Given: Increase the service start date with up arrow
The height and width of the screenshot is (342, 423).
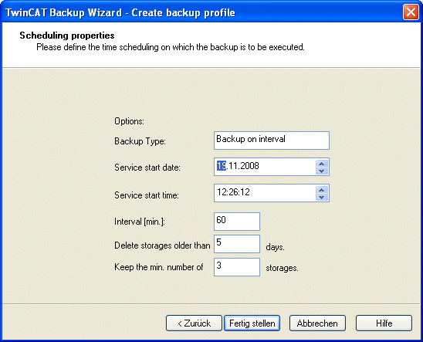Looking at the screenshot, I should click(x=322, y=164).
